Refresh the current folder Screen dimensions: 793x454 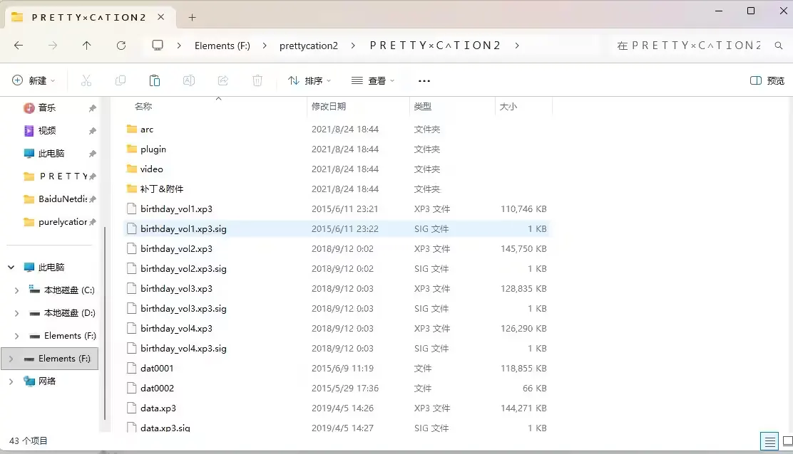pyautogui.click(x=121, y=46)
